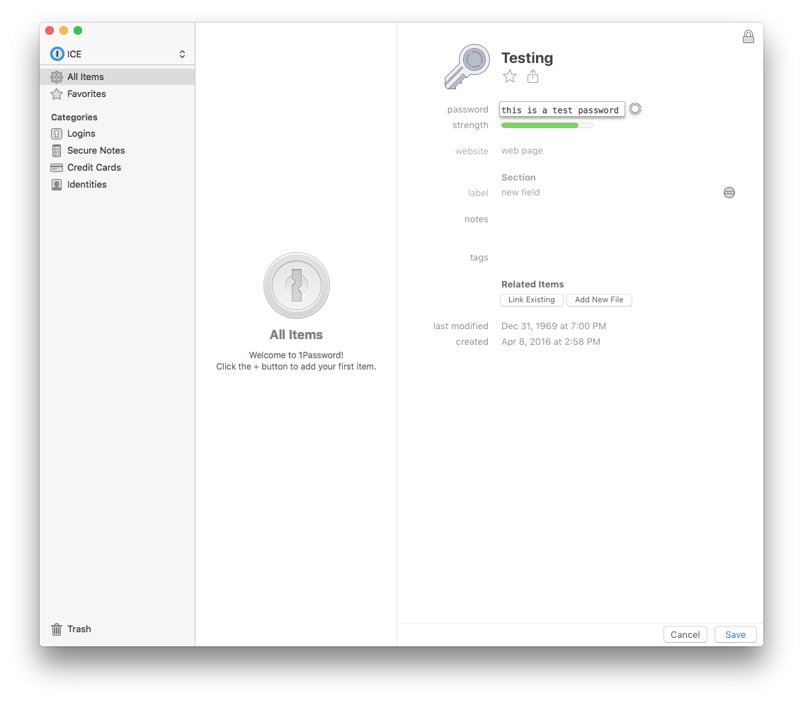Click the Related Items heading
The width and height of the screenshot is (803, 703).
[532, 284]
